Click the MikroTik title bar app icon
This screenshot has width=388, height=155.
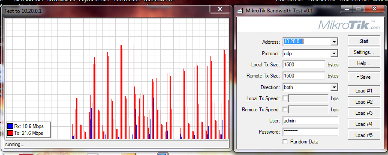pos(240,11)
